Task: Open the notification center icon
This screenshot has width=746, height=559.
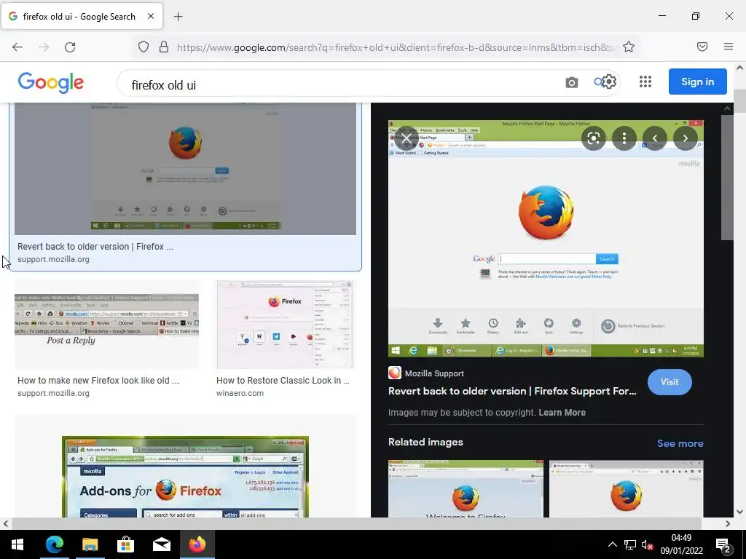Action: point(723,545)
